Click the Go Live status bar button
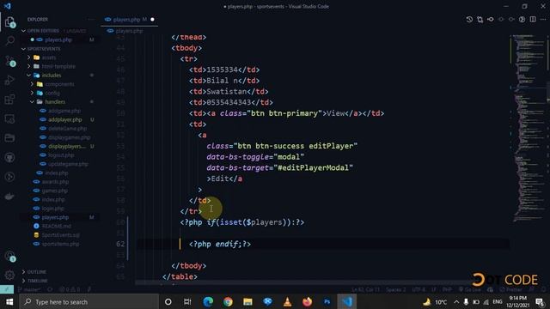Viewport: 550px width, 309px height. pyautogui.click(x=470, y=290)
